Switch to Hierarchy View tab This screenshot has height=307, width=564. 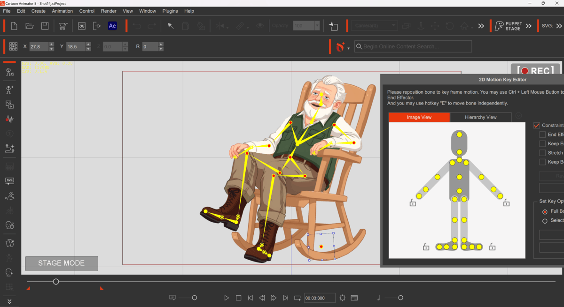click(481, 117)
